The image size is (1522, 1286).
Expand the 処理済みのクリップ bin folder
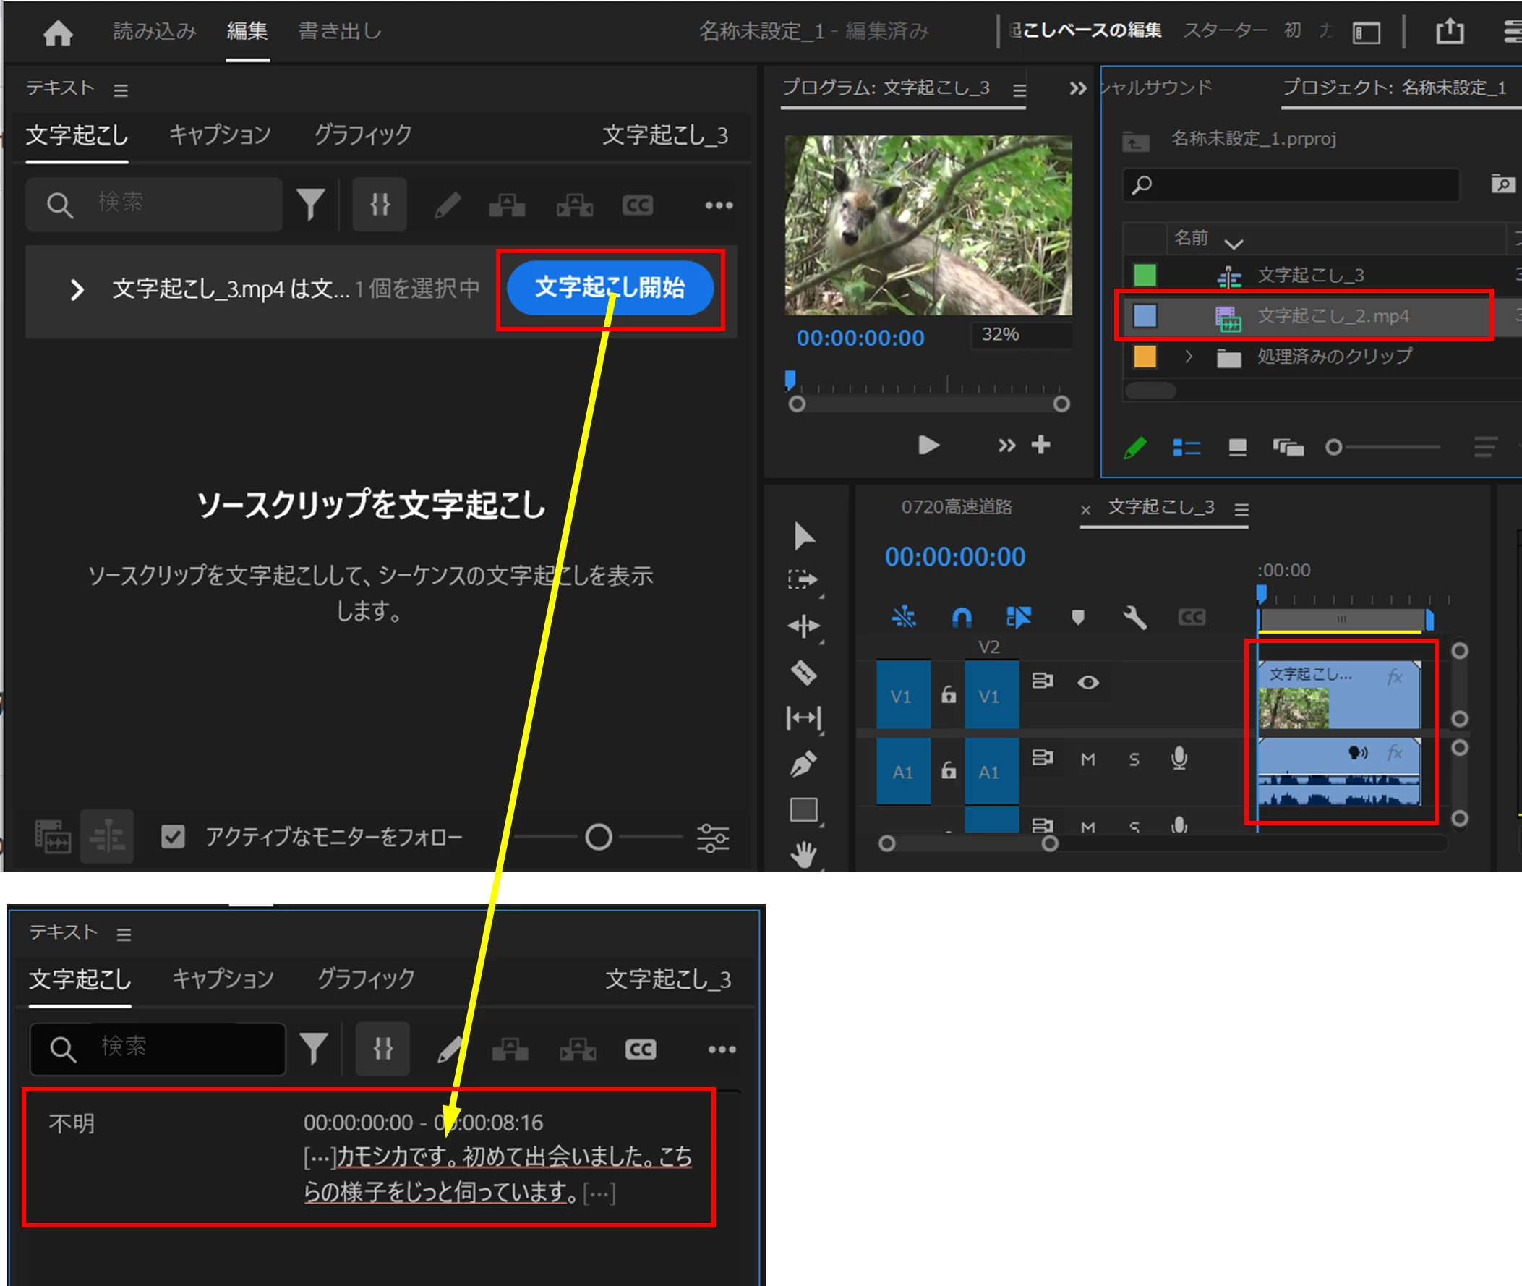(x=1189, y=357)
